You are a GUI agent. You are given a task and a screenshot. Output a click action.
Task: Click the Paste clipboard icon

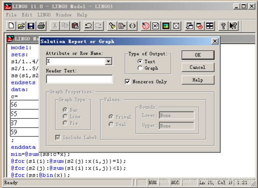click(x=75, y=26)
